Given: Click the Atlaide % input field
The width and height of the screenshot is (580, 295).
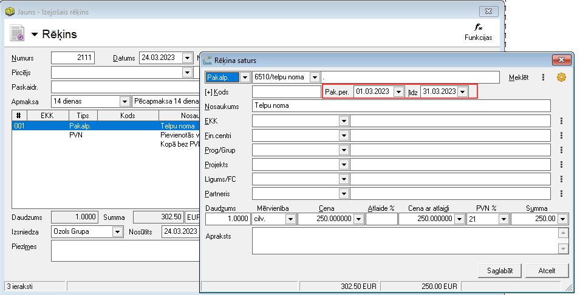Looking at the screenshot, I should 381,219.
